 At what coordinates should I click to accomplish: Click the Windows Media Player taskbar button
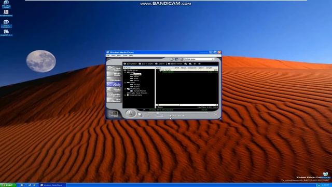pos(52,185)
